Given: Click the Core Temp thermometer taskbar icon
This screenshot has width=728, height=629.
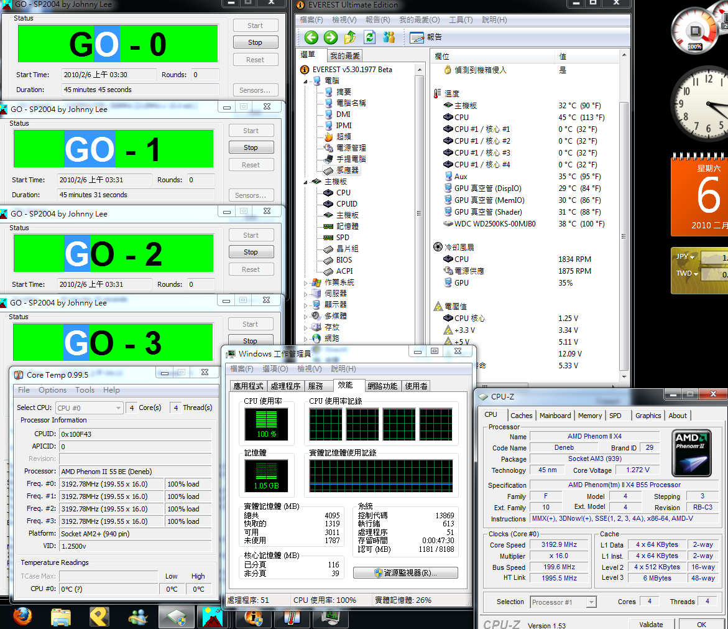Looking at the screenshot, I should point(292,618).
